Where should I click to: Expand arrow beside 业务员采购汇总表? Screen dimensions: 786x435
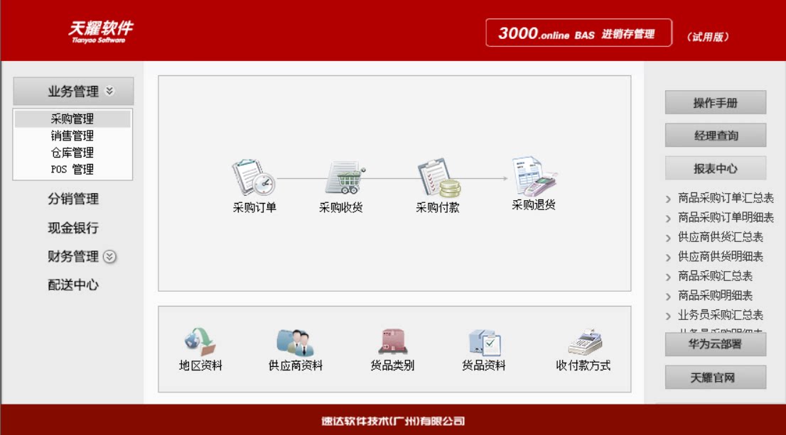(x=668, y=316)
